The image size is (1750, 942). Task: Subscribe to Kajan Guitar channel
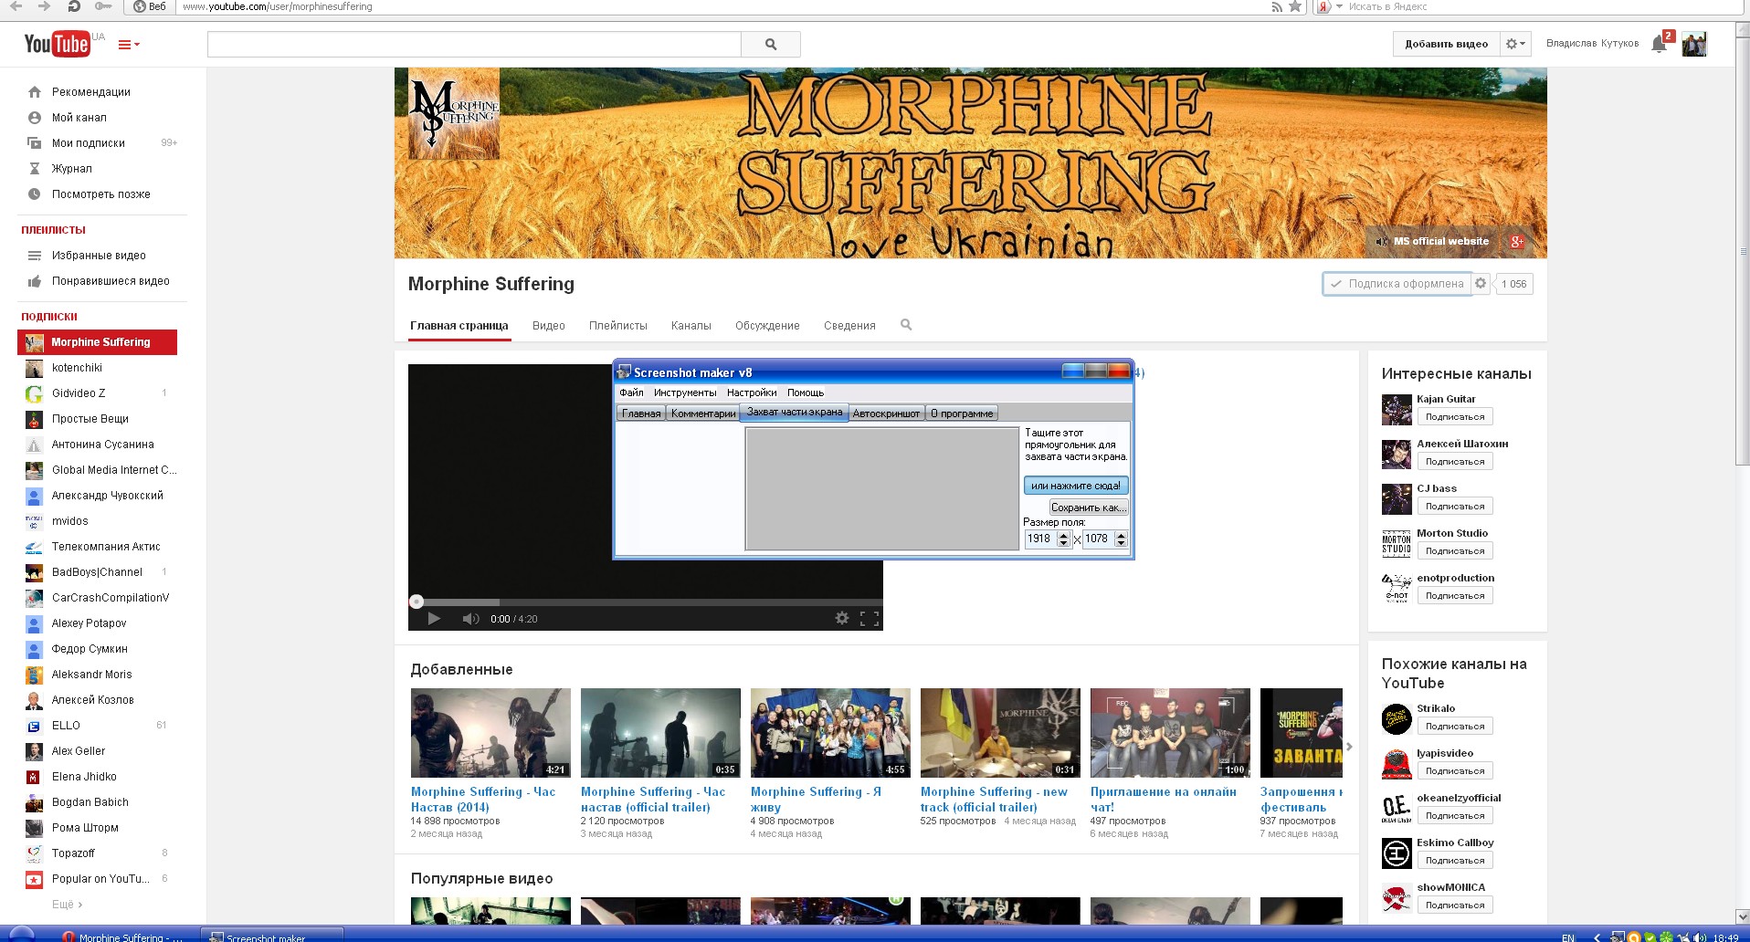tap(1455, 417)
